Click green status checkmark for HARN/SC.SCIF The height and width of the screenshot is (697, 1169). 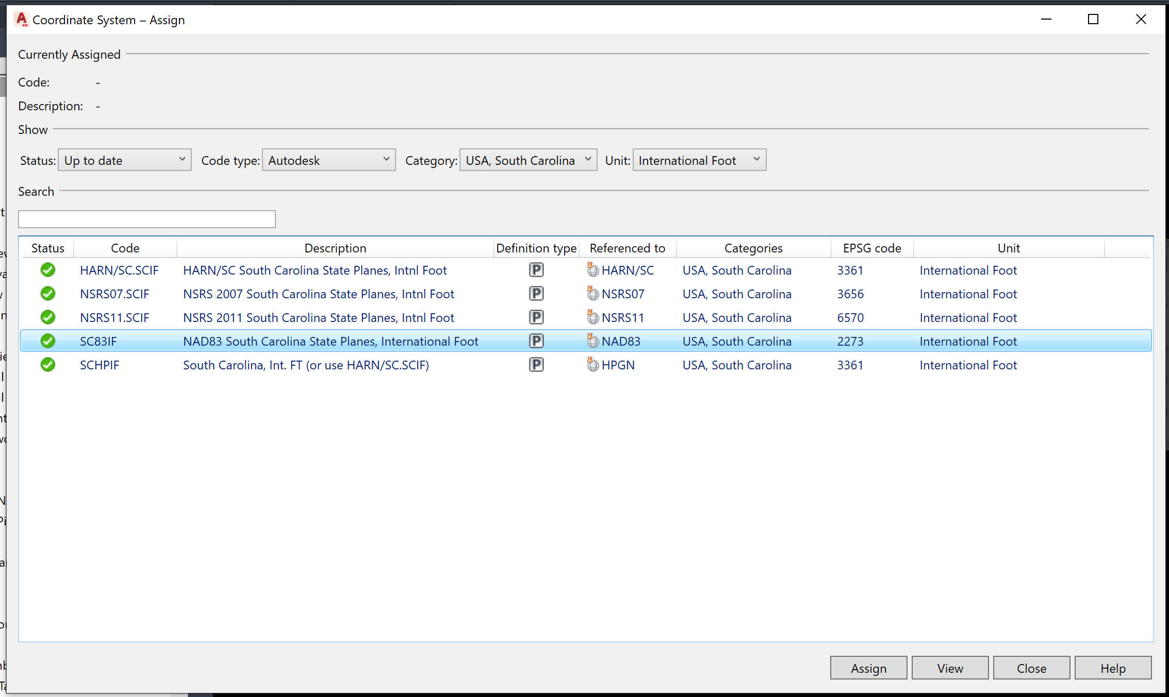click(x=48, y=270)
